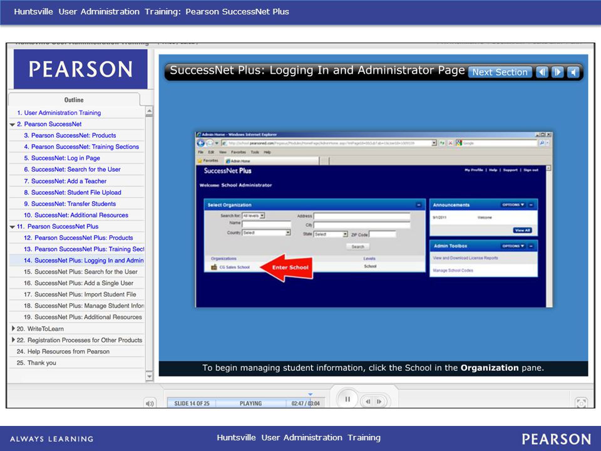Click the progress position marker triangle
The width and height of the screenshot is (601, 451).
coord(310,394)
